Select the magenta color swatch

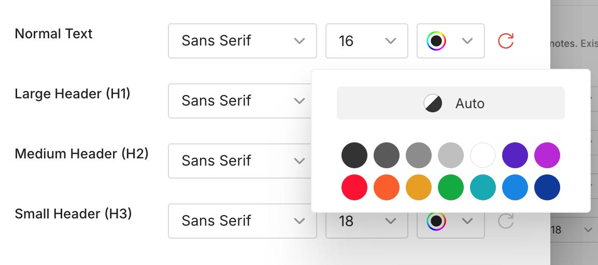pyautogui.click(x=547, y=155)
